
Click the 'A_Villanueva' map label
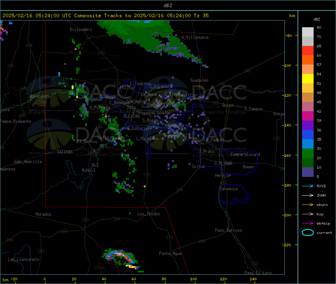(x=195, y=37)
